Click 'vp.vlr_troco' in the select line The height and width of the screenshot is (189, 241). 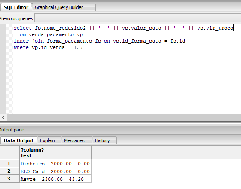(215, 28)
